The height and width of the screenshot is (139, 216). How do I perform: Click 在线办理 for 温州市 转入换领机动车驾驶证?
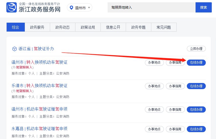tap(196, 63)
